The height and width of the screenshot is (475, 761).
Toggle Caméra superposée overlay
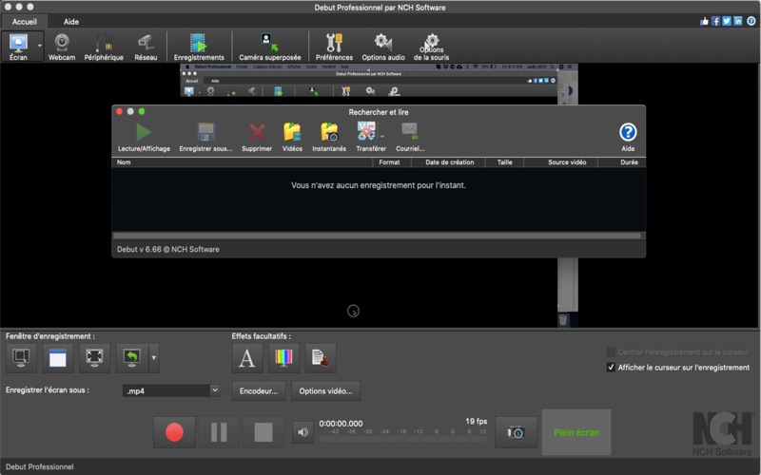click(x=270, y=47)
